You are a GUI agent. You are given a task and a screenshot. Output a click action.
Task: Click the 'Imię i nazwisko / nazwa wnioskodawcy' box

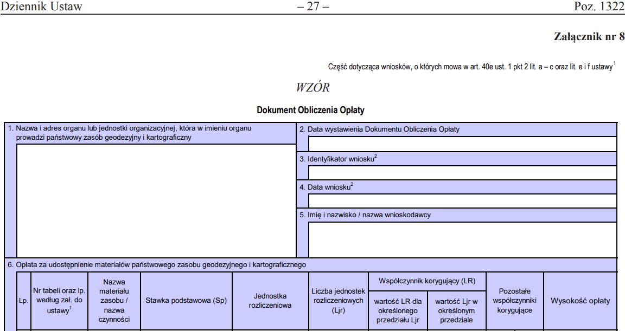tap(462, 239)
